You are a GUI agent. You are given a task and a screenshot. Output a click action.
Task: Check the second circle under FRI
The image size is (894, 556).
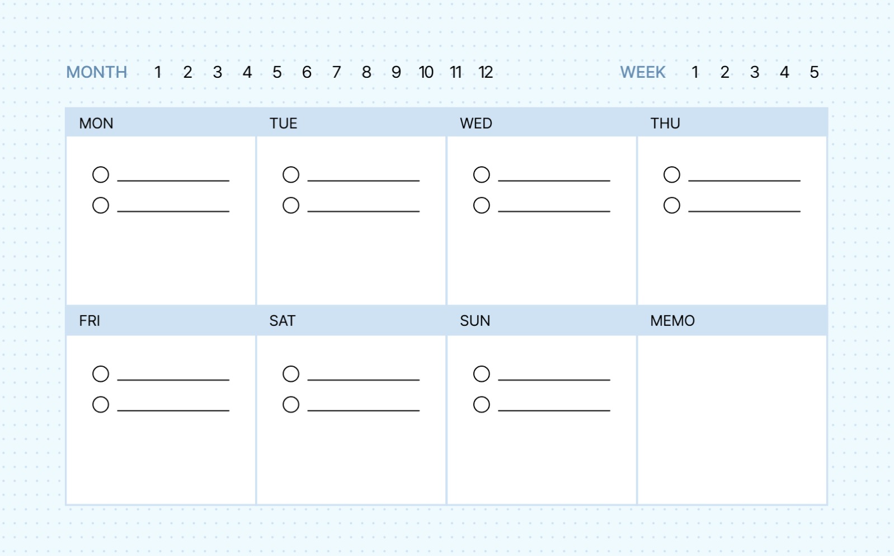(101, 404)
